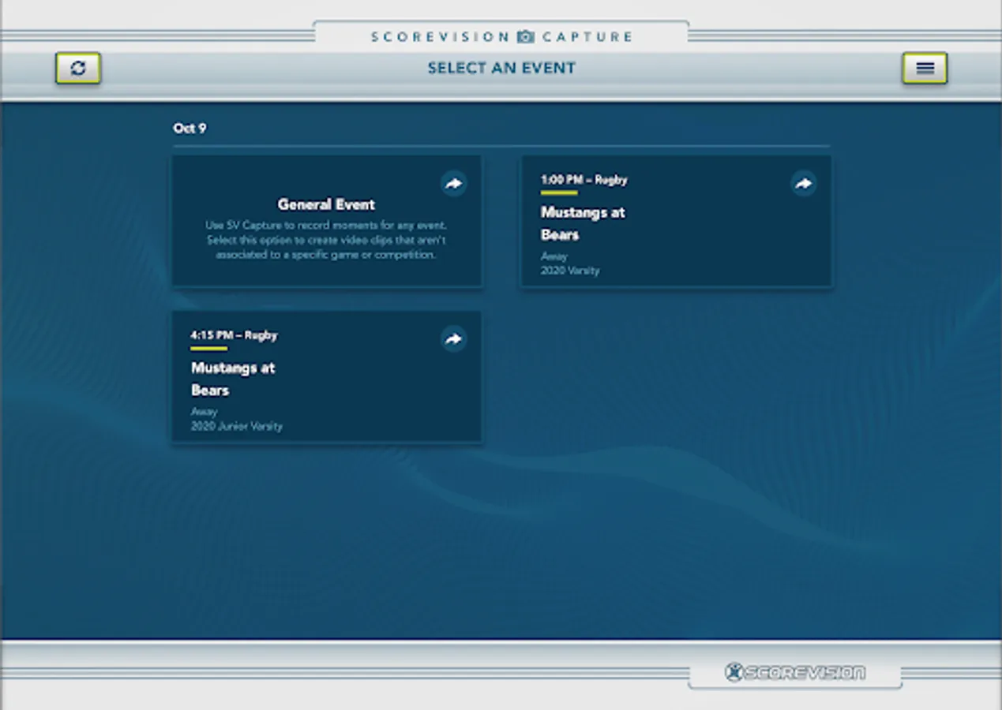Screen dimensions: 1002x710
Task: Select the General Event title
Action: [326, 204]
